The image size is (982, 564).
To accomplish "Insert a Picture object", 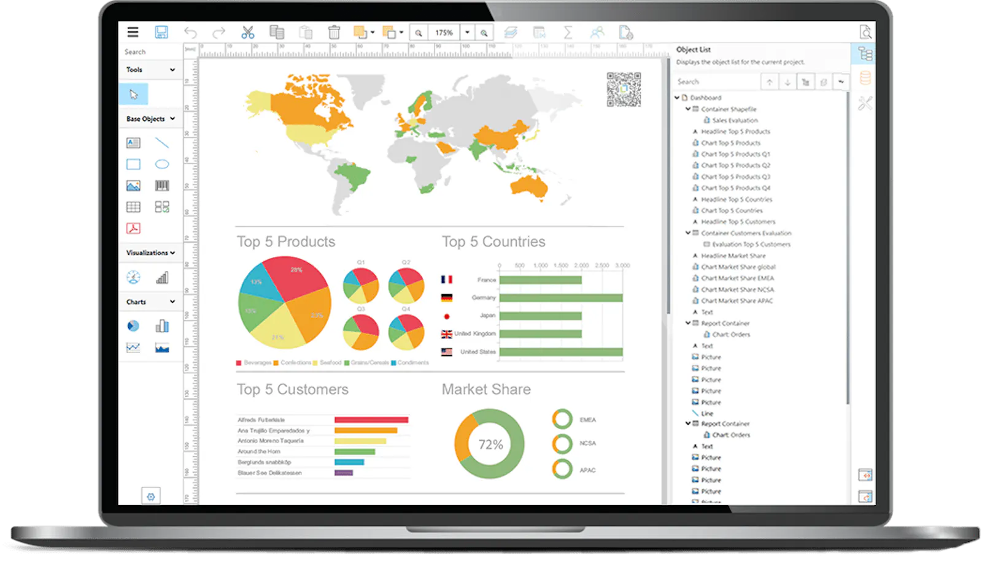I will (x=133, y=186).
